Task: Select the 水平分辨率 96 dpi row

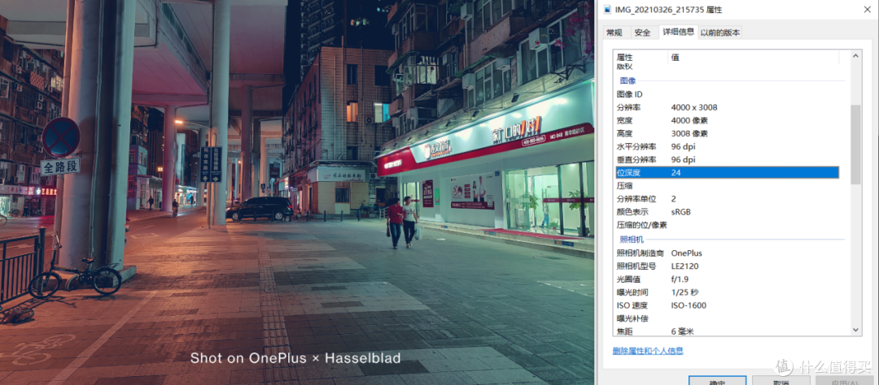Action: coord(727,147)
